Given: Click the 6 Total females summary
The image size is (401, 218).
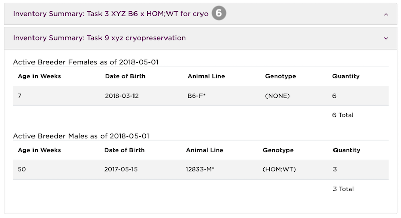Looking at the screenshot, I should pyautogui.click(x=343, y=115).
